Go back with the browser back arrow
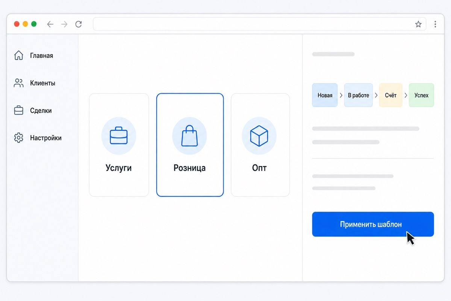Viewport: 451px width, 301px height. 50,24
